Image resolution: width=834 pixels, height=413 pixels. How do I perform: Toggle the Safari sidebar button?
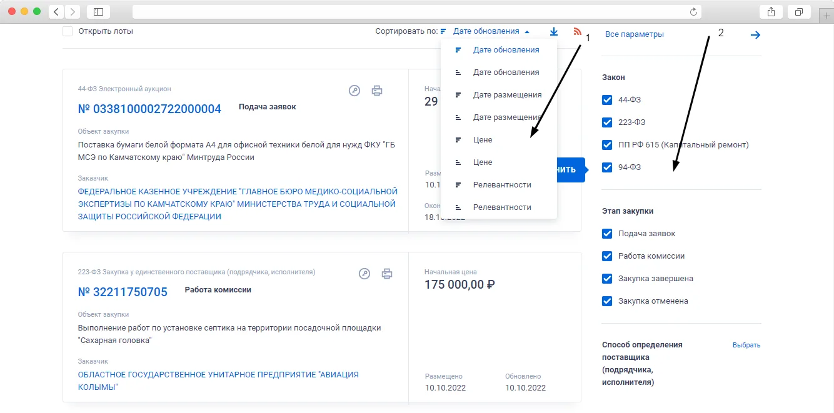click(x=98, y=12)
